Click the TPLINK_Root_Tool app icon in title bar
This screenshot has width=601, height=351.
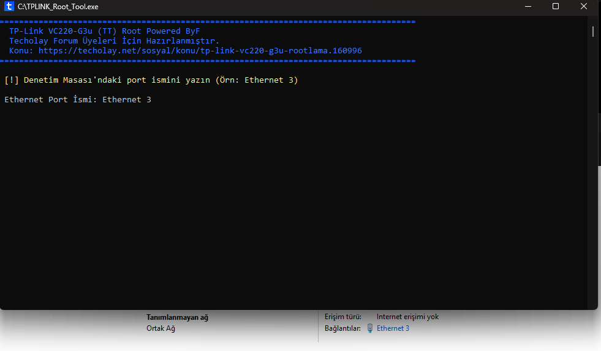pyautogui.click(x=9, y=7)
